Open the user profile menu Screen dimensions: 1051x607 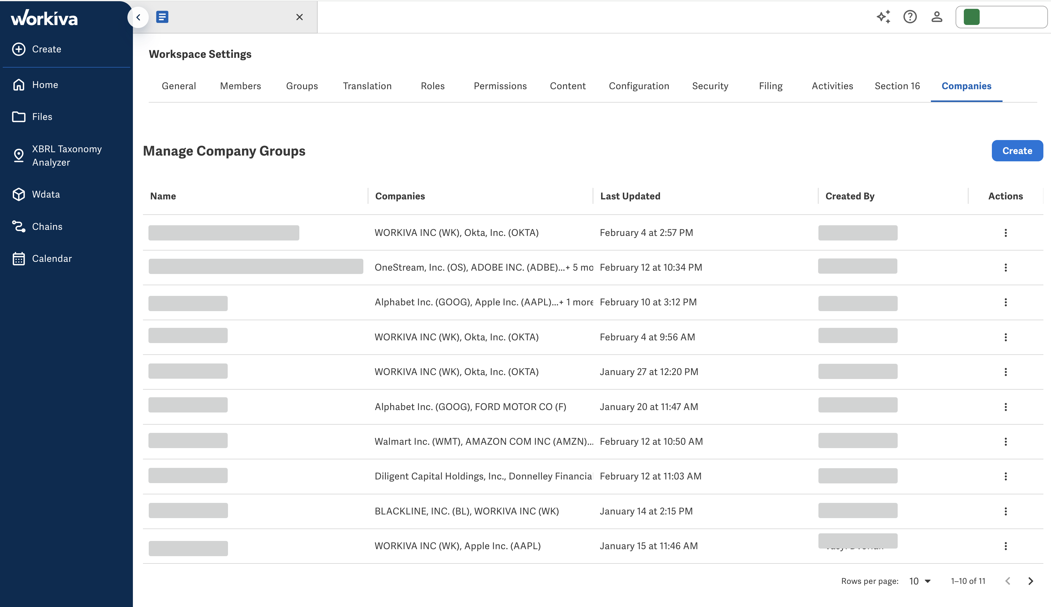(937, 17)
